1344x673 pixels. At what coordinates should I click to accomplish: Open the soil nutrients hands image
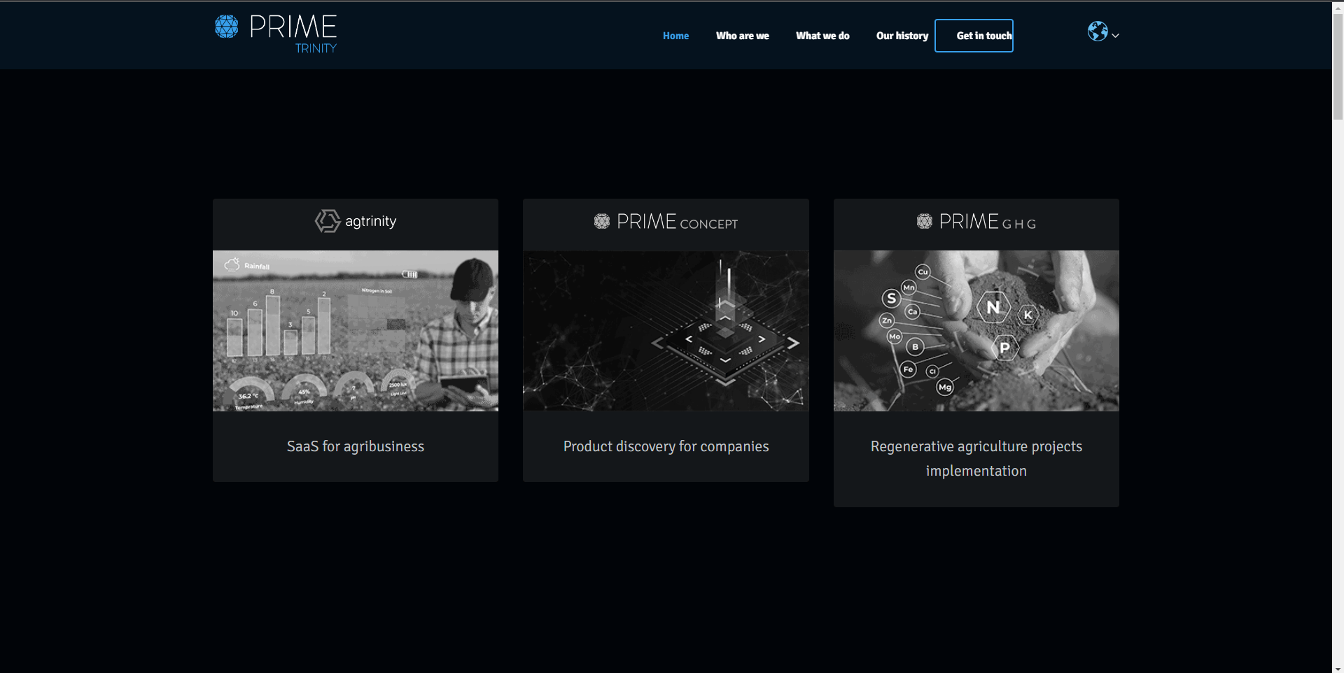[x=976, y=330]
